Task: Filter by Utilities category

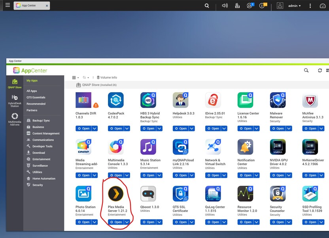Action: pos(34,172)
